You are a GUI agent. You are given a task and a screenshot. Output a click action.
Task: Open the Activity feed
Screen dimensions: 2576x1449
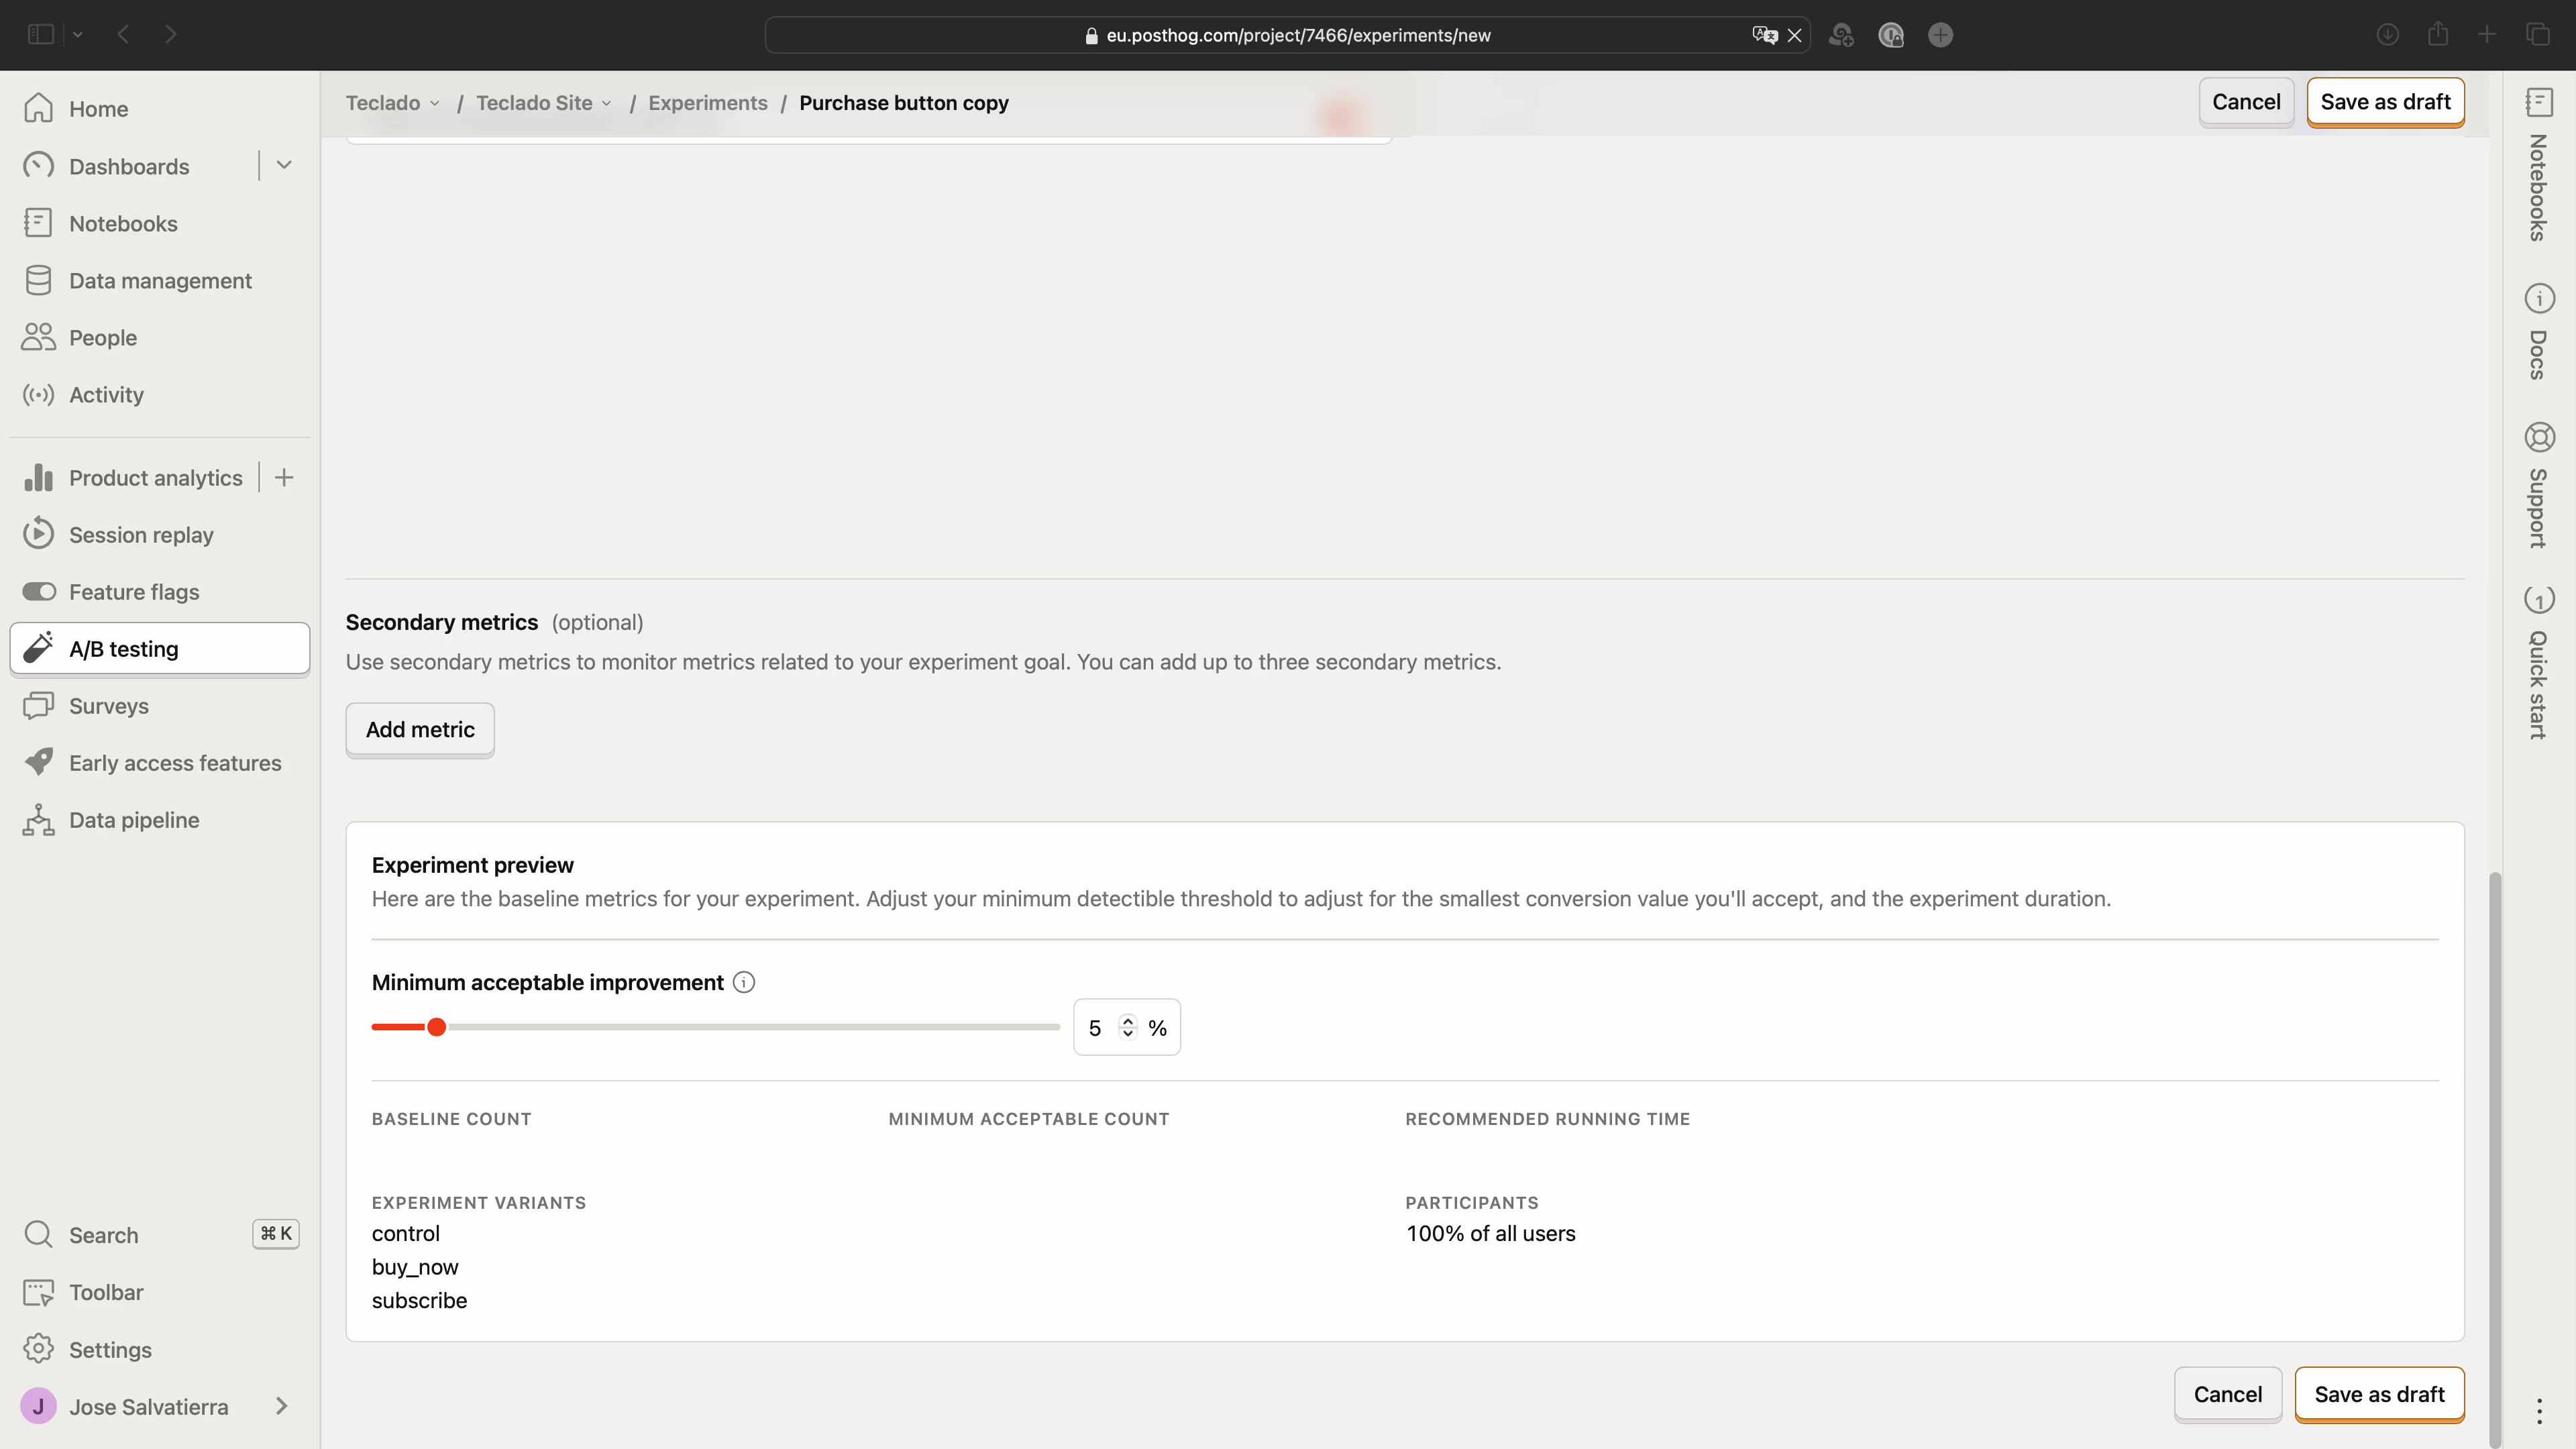click(x=160, y=395)
